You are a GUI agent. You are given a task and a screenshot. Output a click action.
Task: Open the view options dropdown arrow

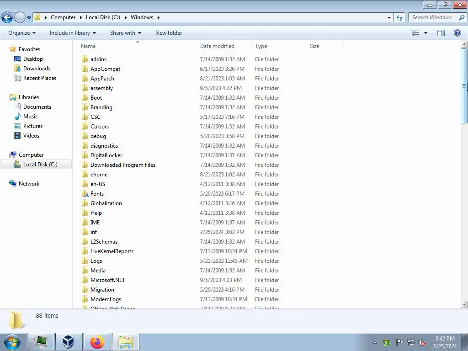click(425, 33)
